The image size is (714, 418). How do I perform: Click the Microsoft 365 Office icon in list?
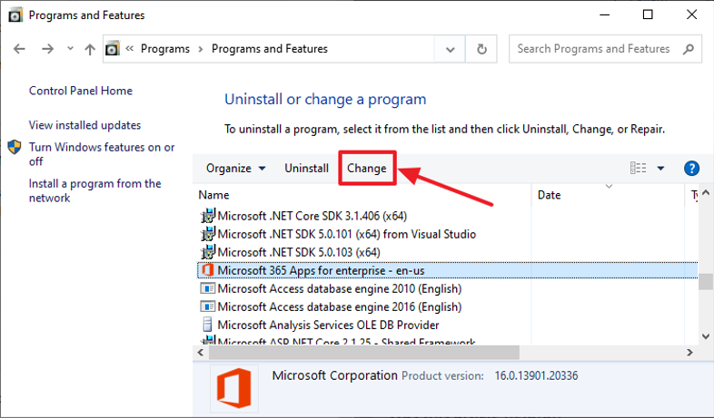(x=207, y=270)
